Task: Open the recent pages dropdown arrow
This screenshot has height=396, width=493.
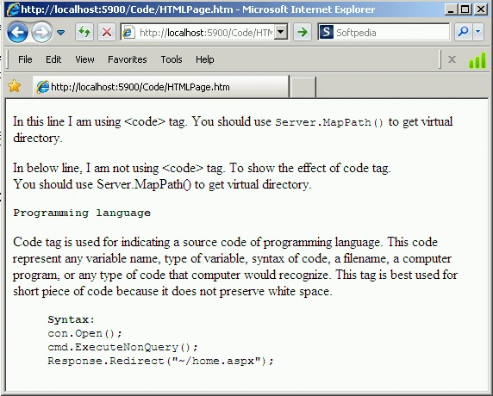Action: point(60,32)
